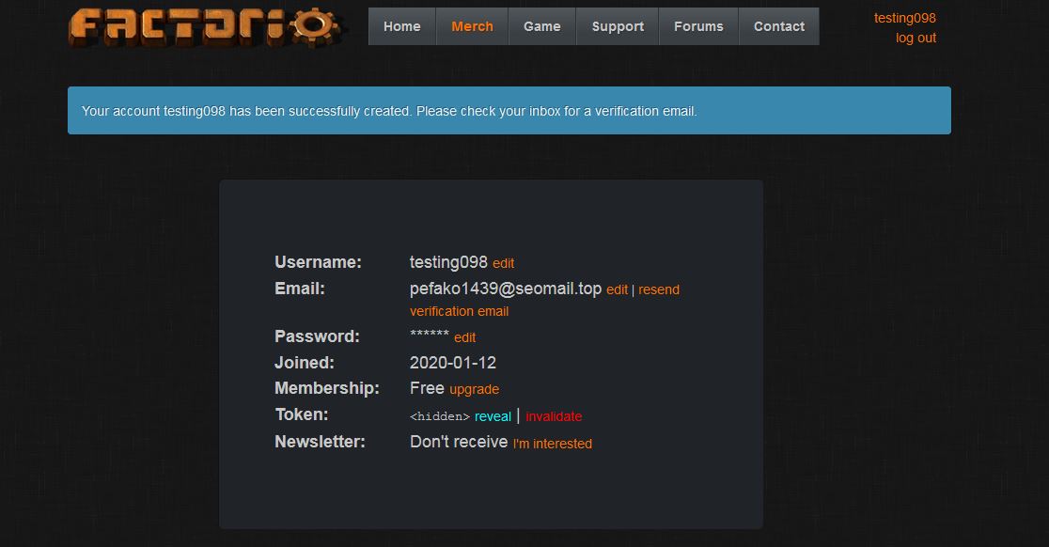Open the Support section
This screenshot has height=547, width=1049.
click(x=618, y=26)
